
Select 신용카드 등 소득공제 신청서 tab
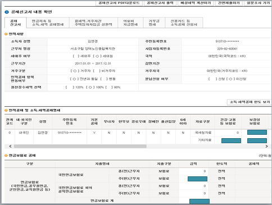184,22
